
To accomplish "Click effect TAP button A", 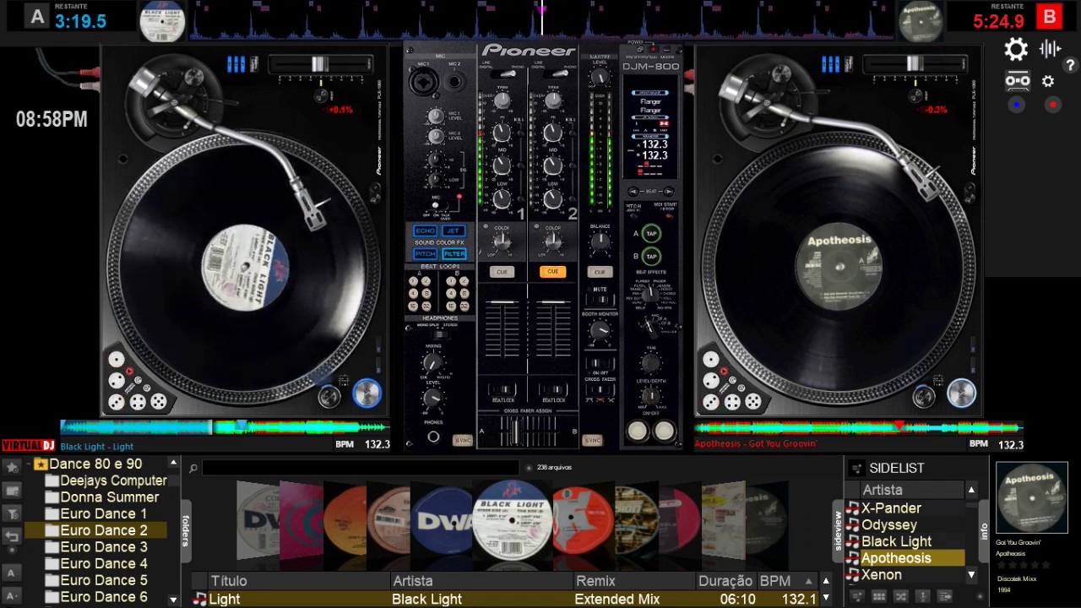I will point(651,234).
